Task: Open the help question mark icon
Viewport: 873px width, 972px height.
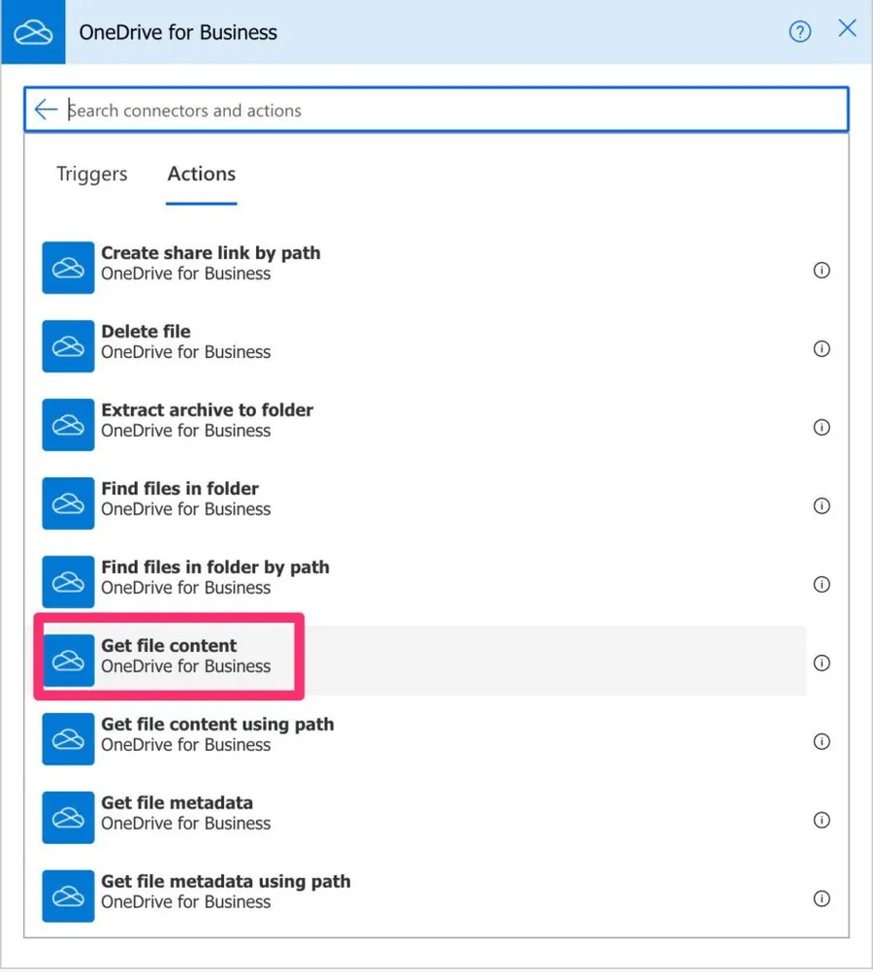Action: point(799,32)
